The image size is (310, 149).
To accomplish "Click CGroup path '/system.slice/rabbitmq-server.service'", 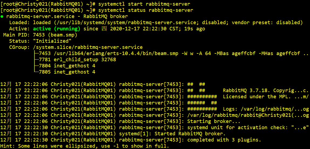I will click(x=88, y=48).
